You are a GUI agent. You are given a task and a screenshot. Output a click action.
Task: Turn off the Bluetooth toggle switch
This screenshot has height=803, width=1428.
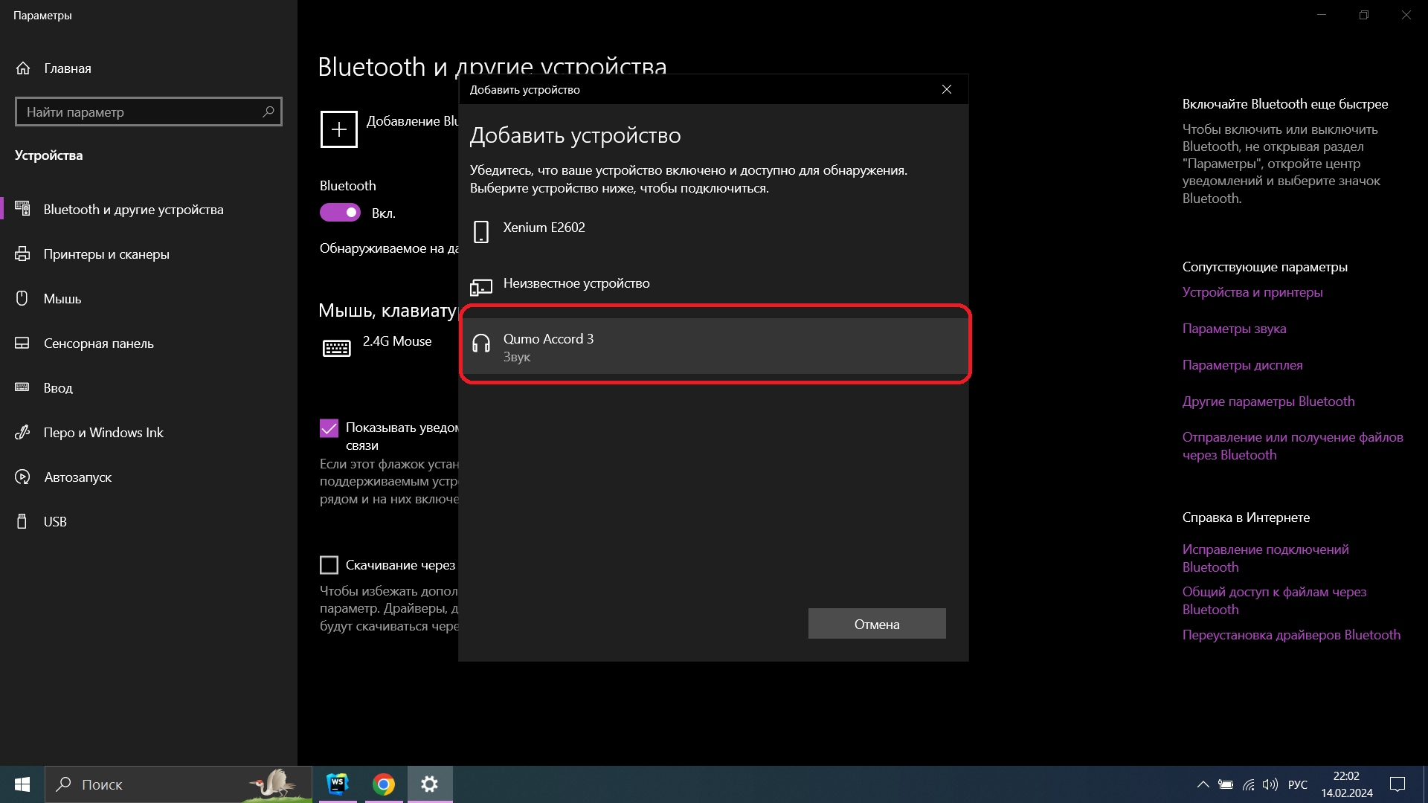point(340,213)
